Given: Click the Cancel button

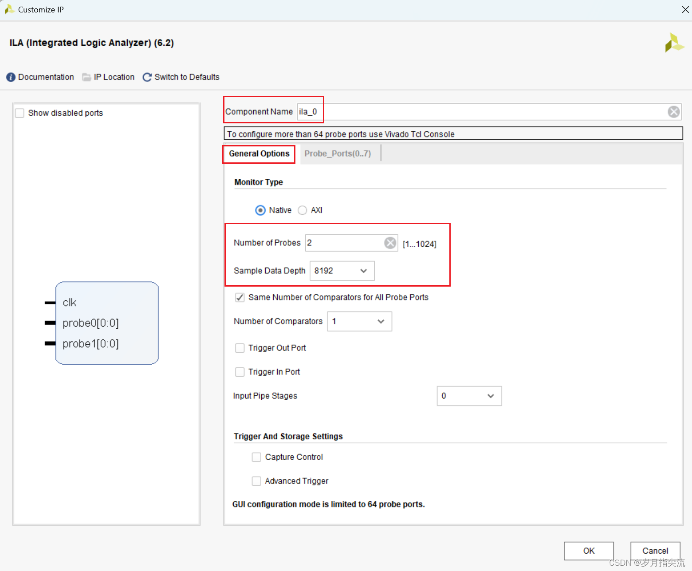Looking at the screenshot, I should point(655,551).
